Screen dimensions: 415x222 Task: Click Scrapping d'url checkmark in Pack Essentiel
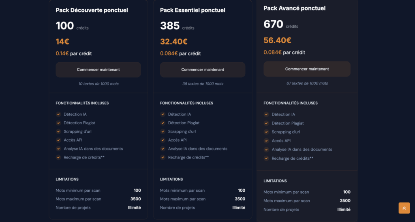coord(163,131)
